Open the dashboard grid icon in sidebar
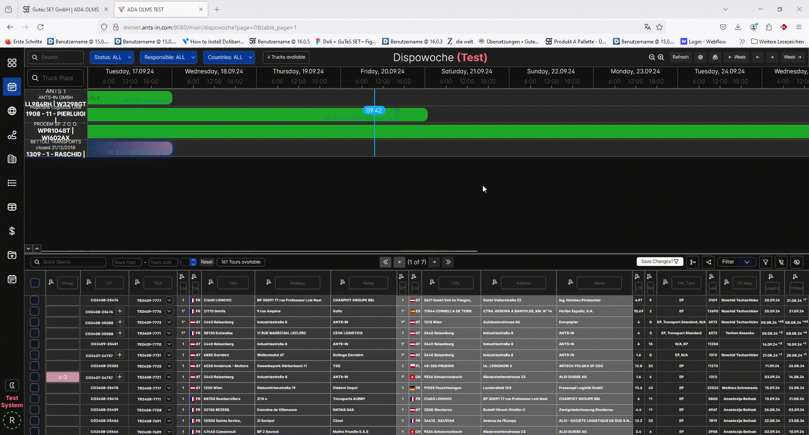Image resolution: width=809 pixels, height=435 pixels. pyautogui.click(x=12, y=63)
